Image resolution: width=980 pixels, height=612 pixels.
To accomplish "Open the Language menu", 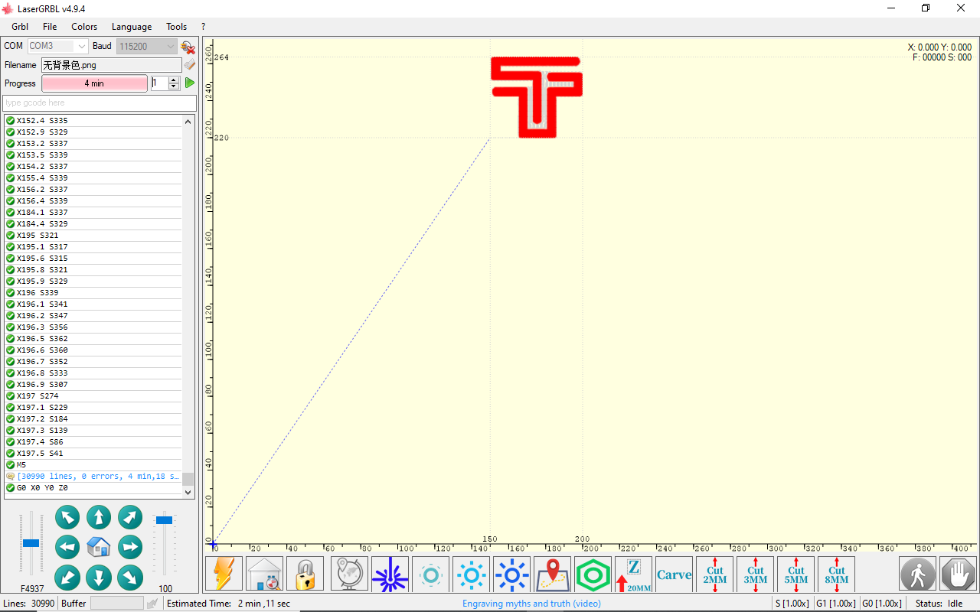I will [132, 27].
